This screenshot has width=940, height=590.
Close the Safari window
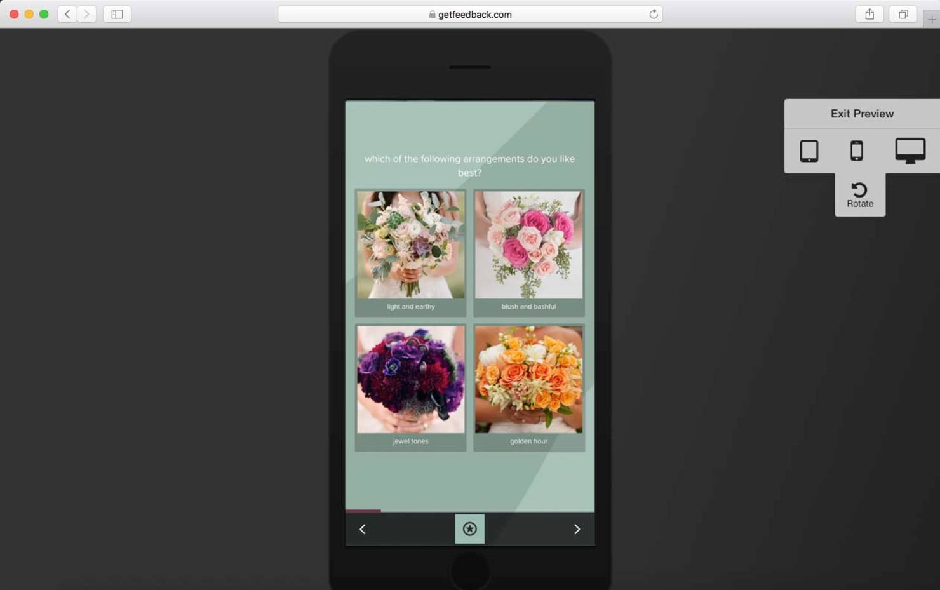tap(14, 14)
